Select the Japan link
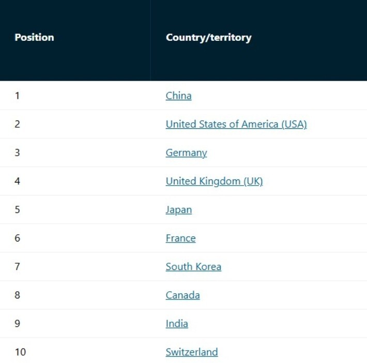The width and height of the screenshot is (367, 363). click(178, 209)
